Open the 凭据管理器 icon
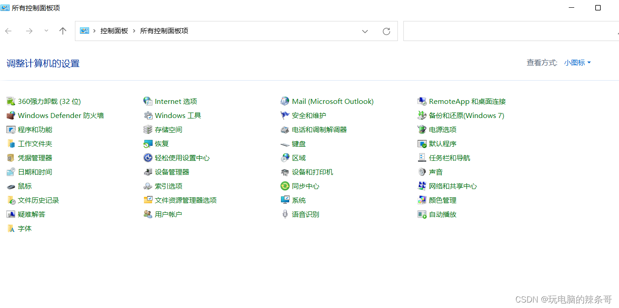The image size is (619, 308). [x=11, y=158]
